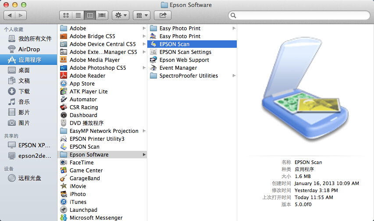374x221 pixels.
Task: Select shared computer EPSON XP… in sidebar
Action: [x=28, y=145]
